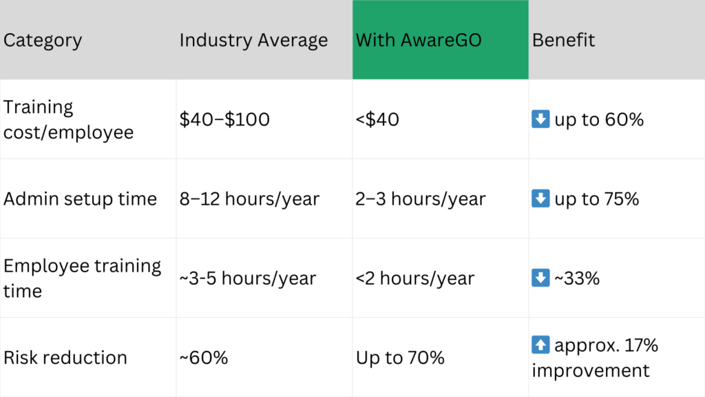Select the green "With AwareGO" header cell
This screenshot has height=397, width=705.
tap(441, 40)
